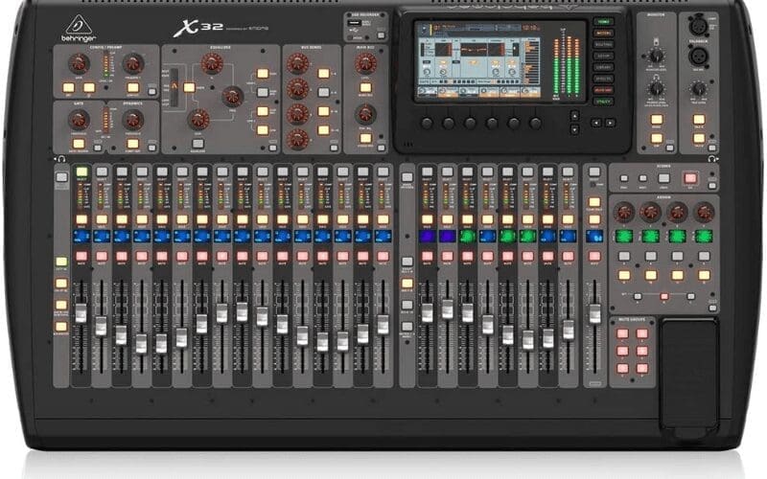Enable the Compressor button in Dynamics
The height and width of the screenshot is (479, 767).
132,144
